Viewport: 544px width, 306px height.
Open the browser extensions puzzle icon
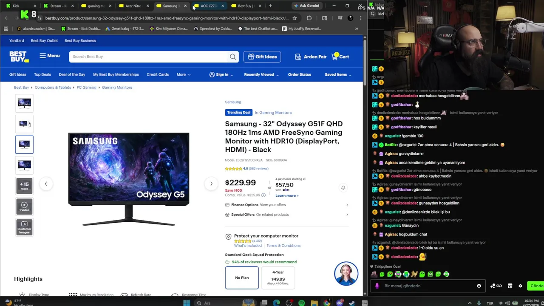point(309,18)
